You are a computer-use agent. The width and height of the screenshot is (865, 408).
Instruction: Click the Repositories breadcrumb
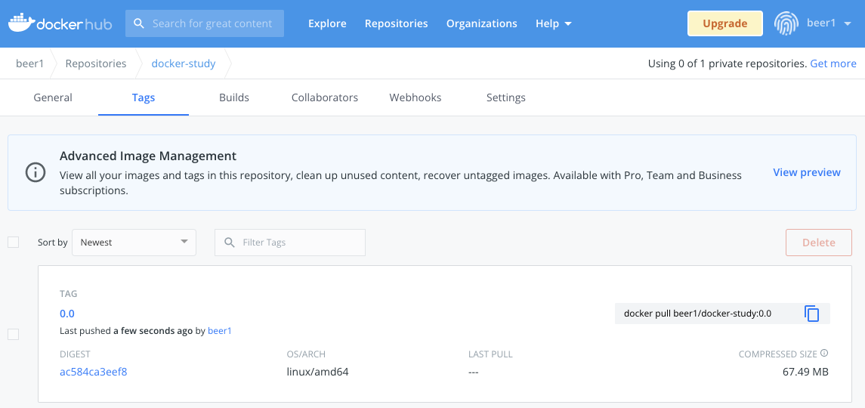coord(96,63)
